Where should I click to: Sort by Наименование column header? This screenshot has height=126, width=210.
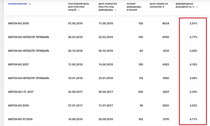(18, 4)
